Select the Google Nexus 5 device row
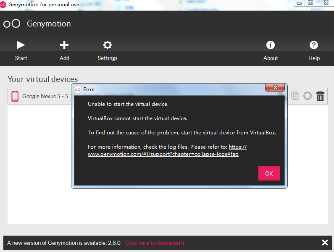 point(168,96)
